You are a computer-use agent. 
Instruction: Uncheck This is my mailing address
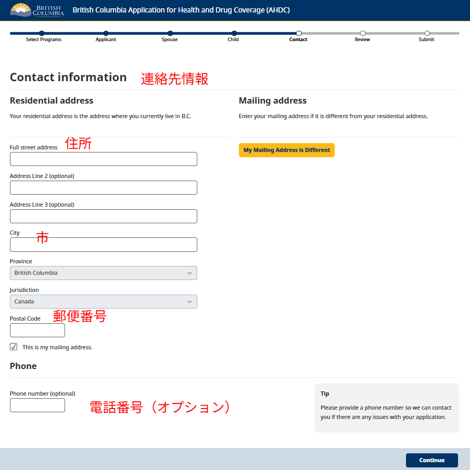click(x=14, y=347)
